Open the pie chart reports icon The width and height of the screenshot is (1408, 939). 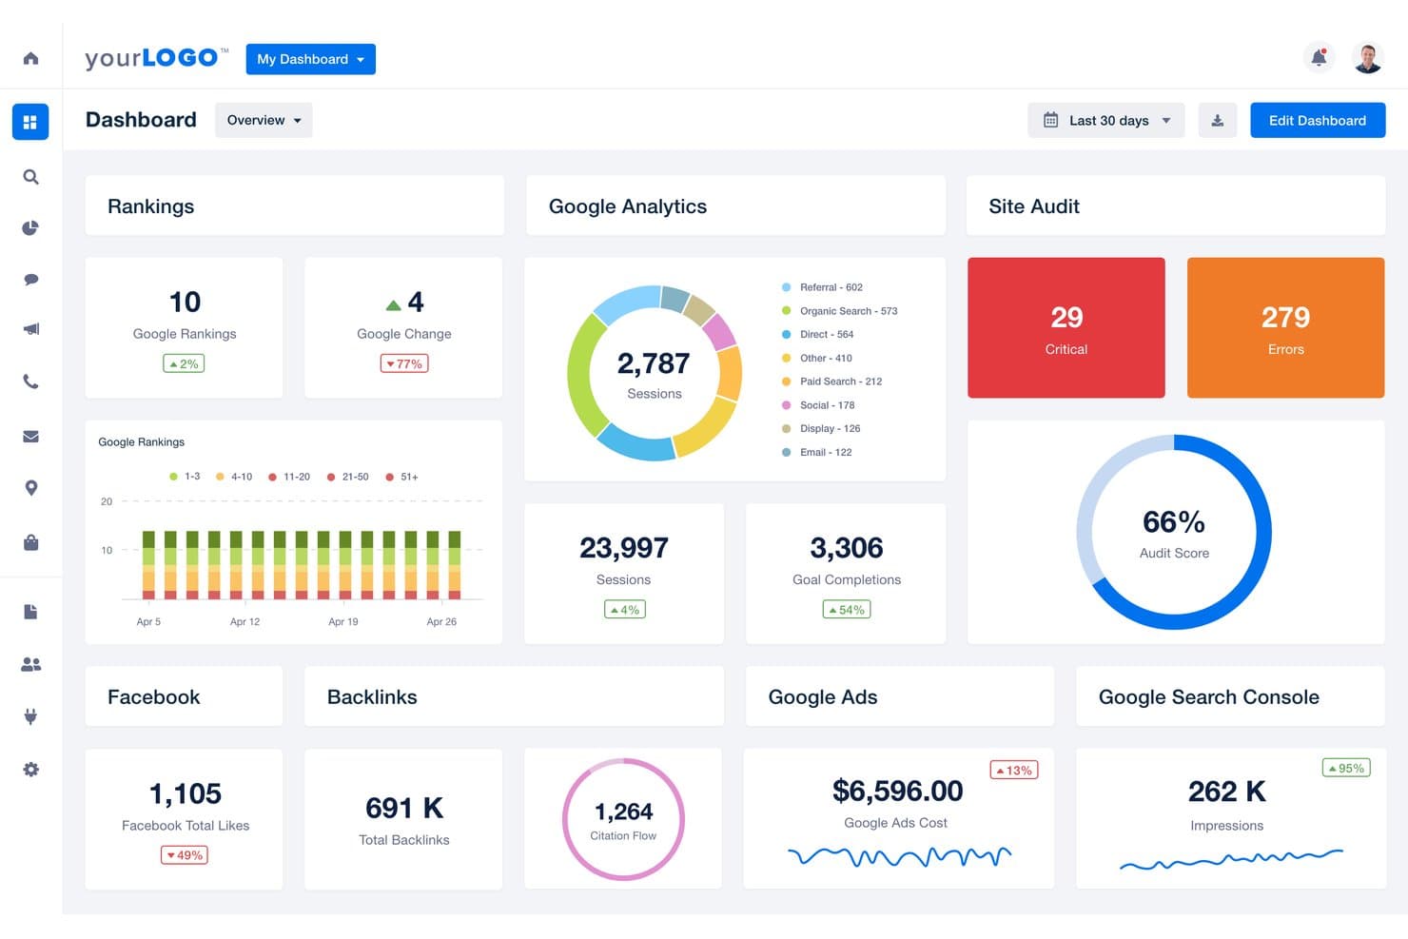click(x=30, y=228)
